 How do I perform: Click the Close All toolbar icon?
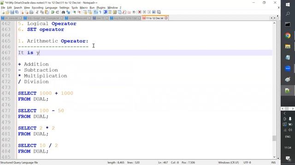(27, 12)
